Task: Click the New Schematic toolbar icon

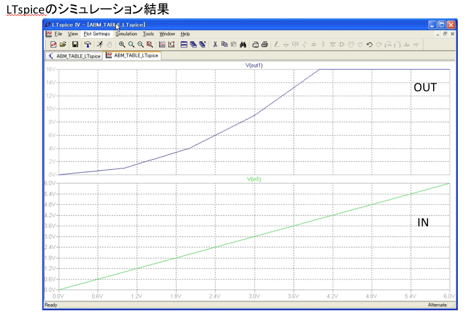Action: [53, 44]
